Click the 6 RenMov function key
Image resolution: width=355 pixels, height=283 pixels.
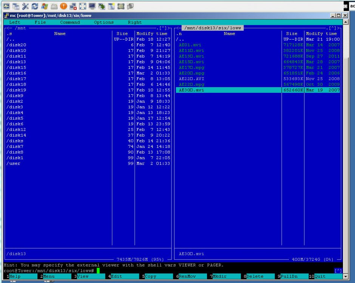point(191,276)
